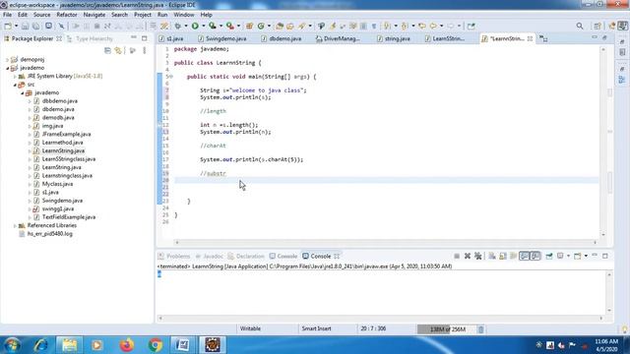630x354 pixels.
Task: Expand the demoproj project node
Action: (7, 59)
